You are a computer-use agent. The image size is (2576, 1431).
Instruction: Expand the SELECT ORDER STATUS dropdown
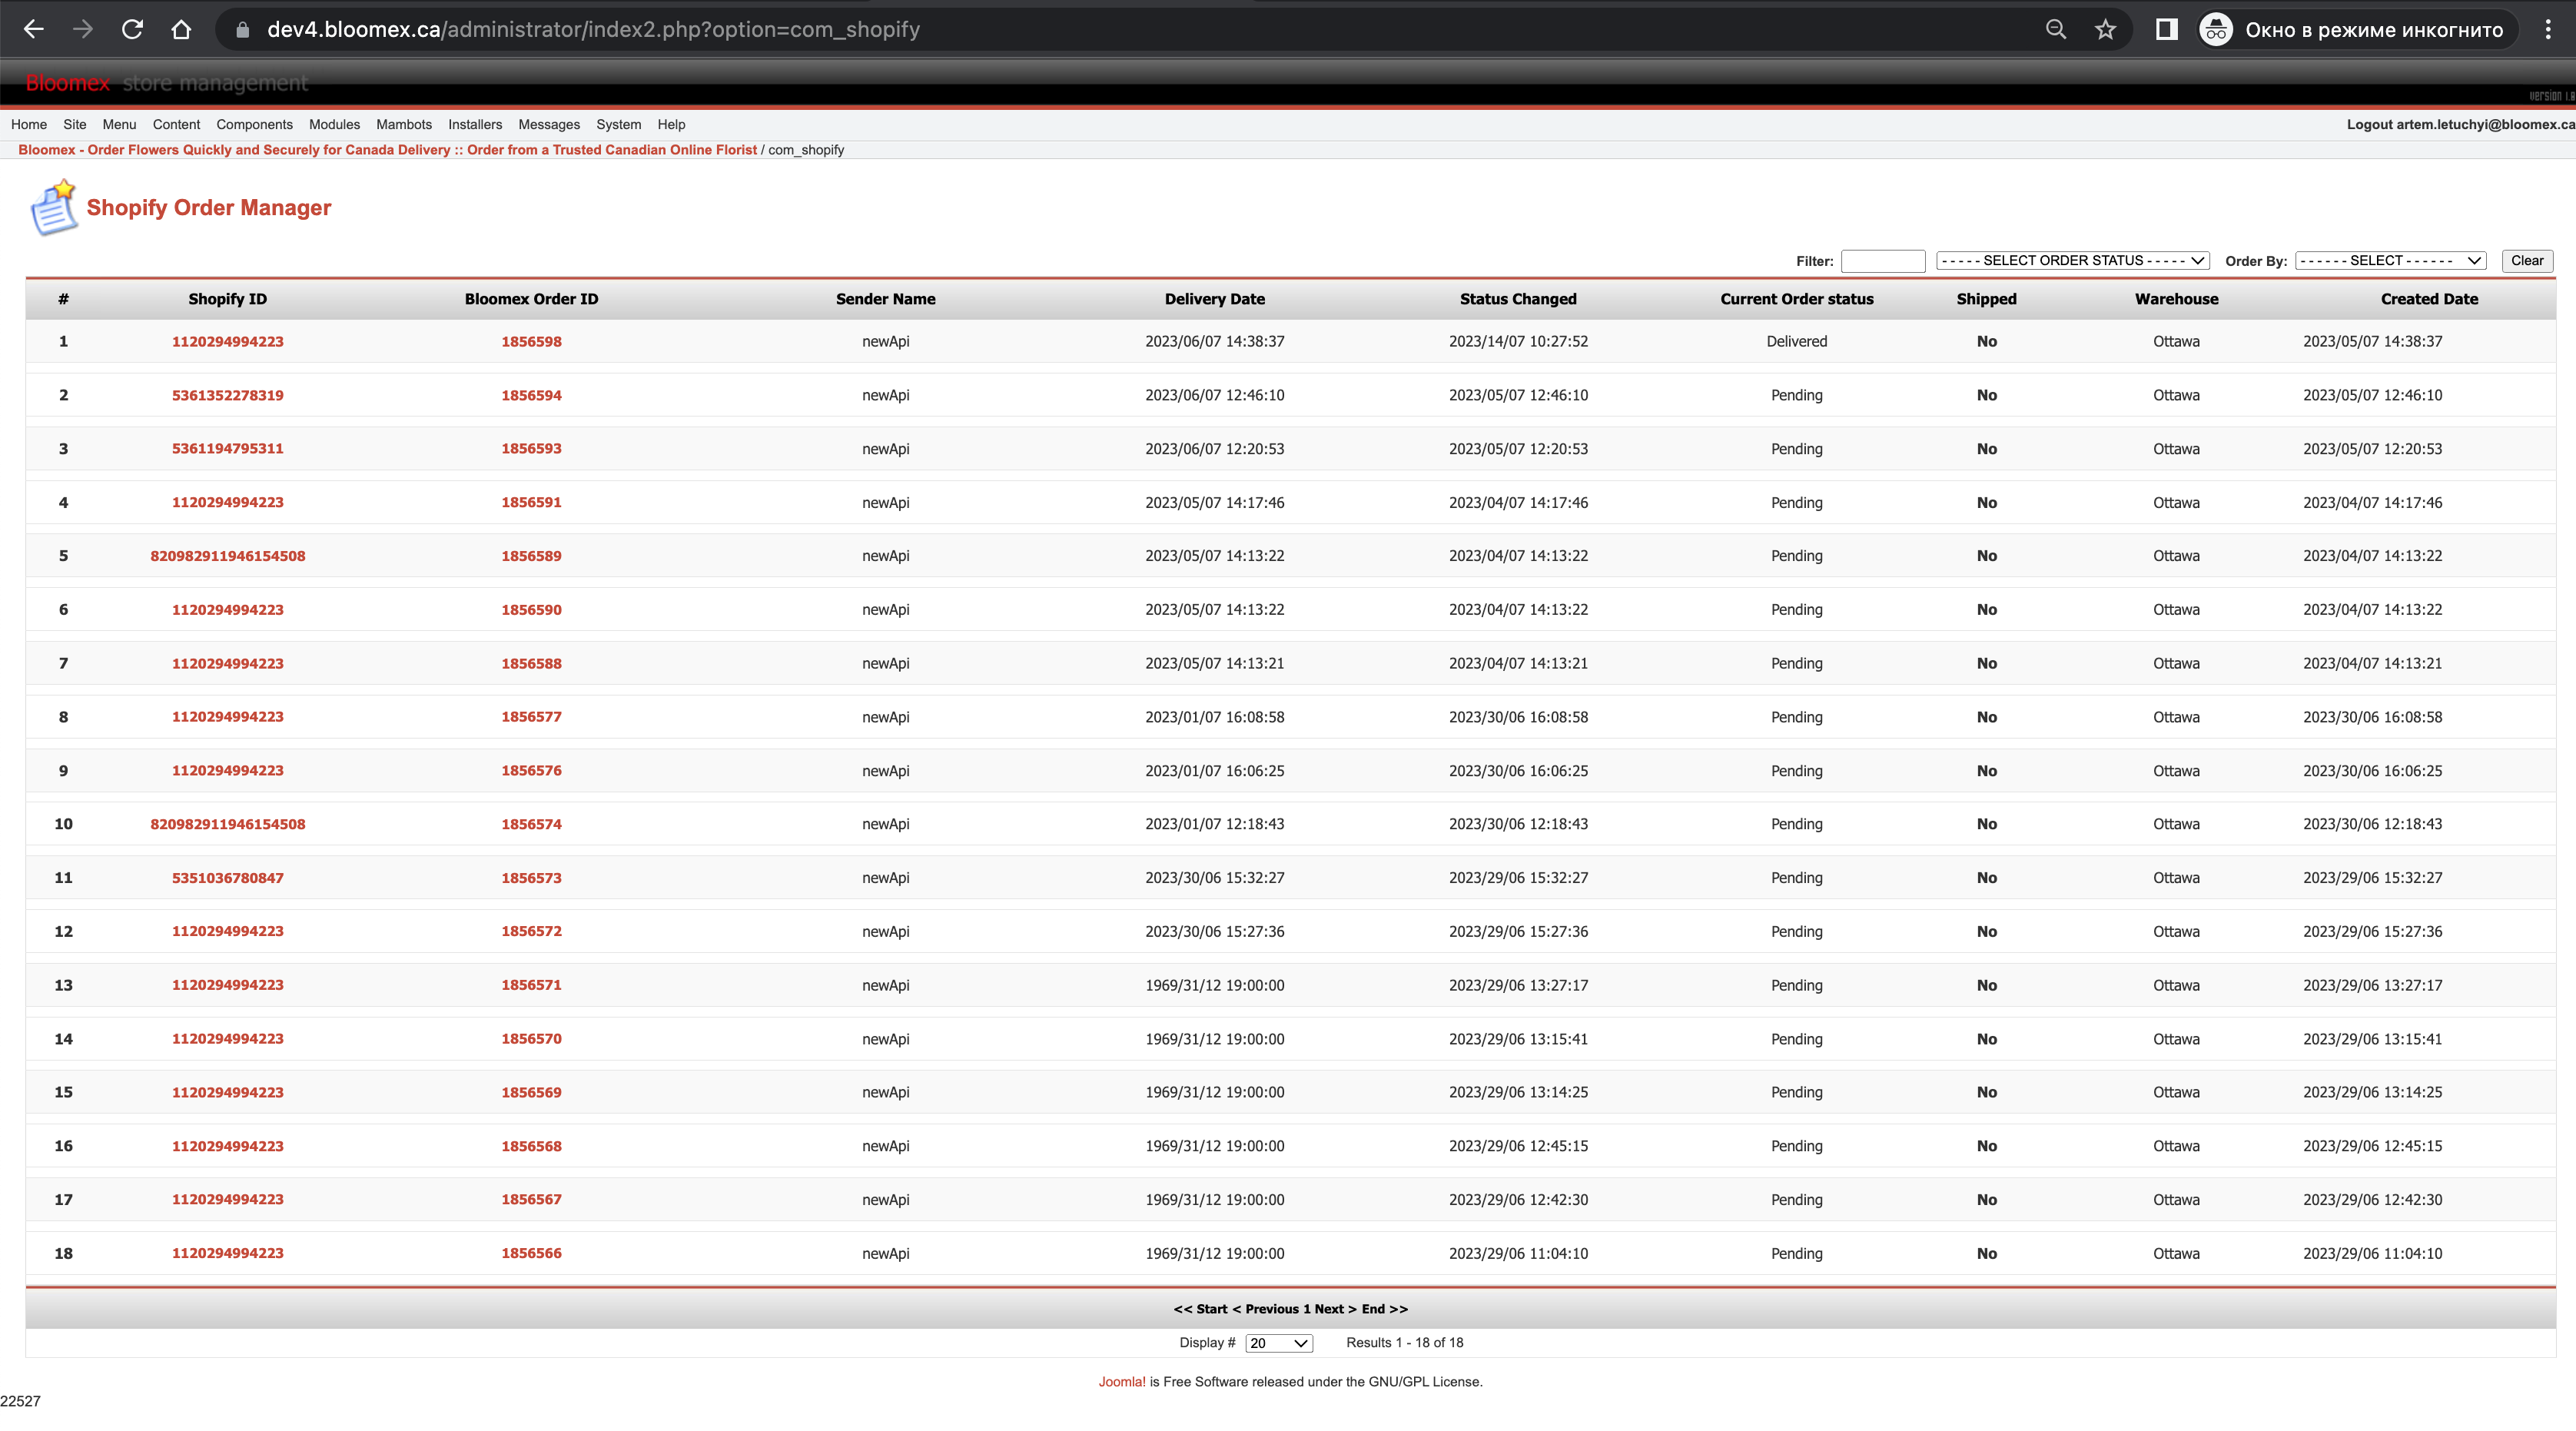tap(2072, 261)
